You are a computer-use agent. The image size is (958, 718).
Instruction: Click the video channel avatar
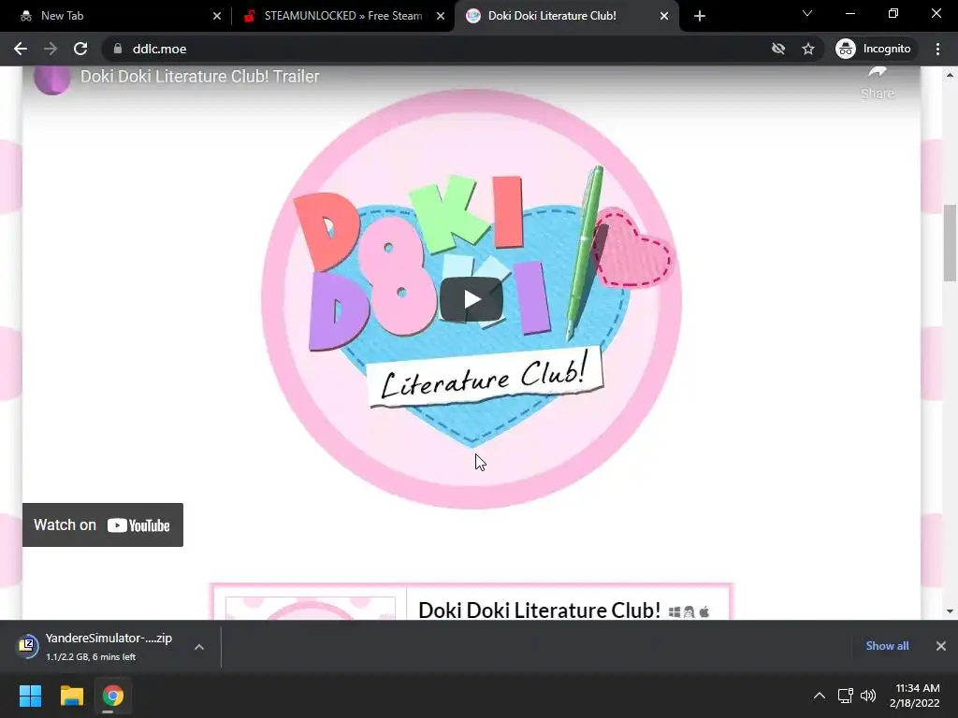click(52, 79)
